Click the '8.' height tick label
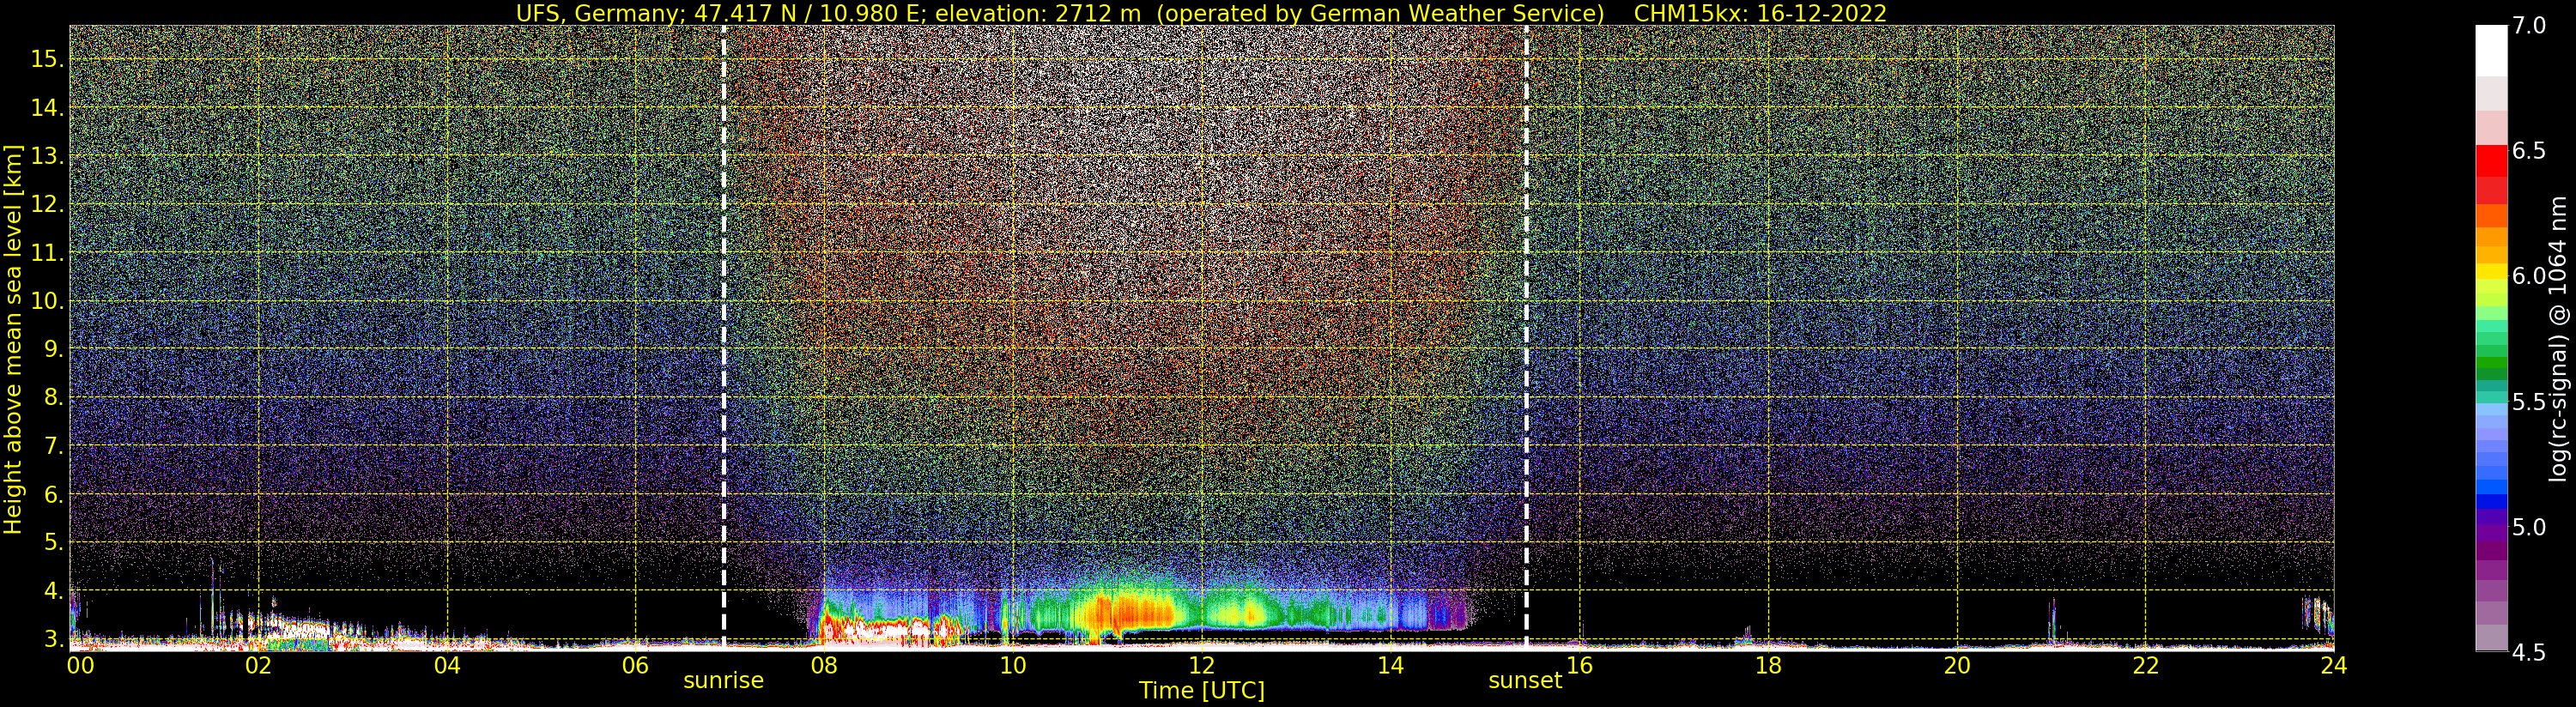This screenshot has width=2576, height=707. tap(53, 397)
